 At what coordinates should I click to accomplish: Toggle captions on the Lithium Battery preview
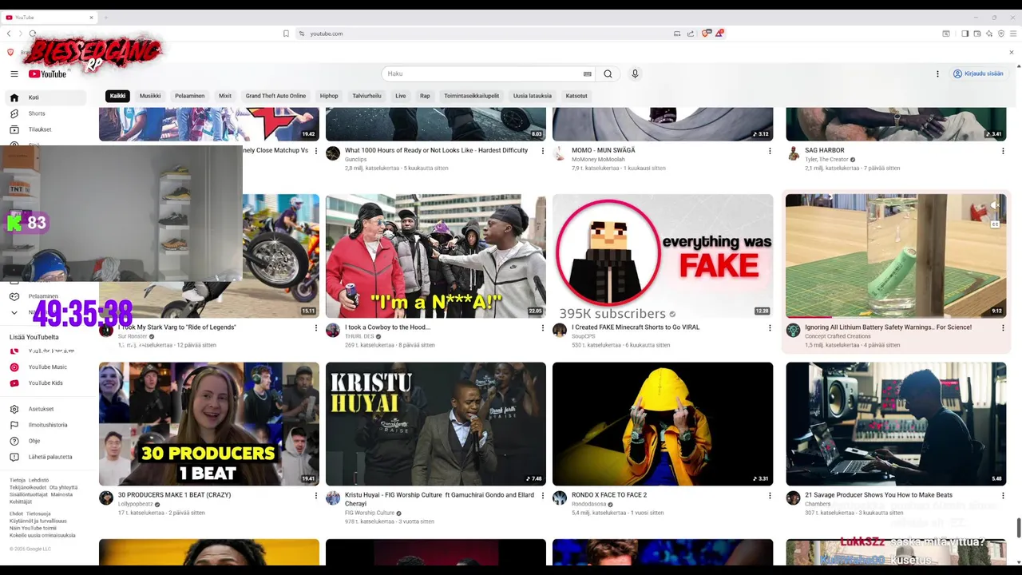pos(995,224)
